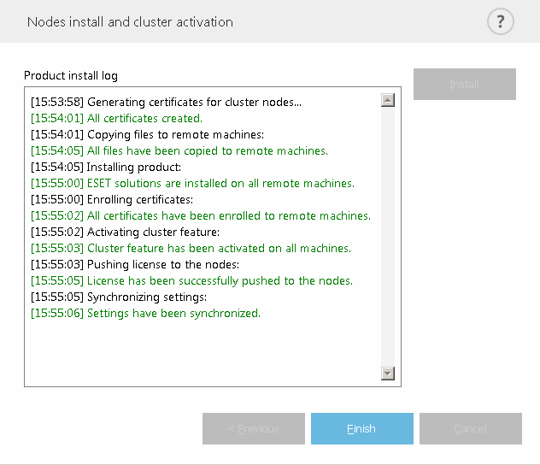Click 'Cluster feature has been activated' line
Screen dimensions: 540x465
[191, 249]
